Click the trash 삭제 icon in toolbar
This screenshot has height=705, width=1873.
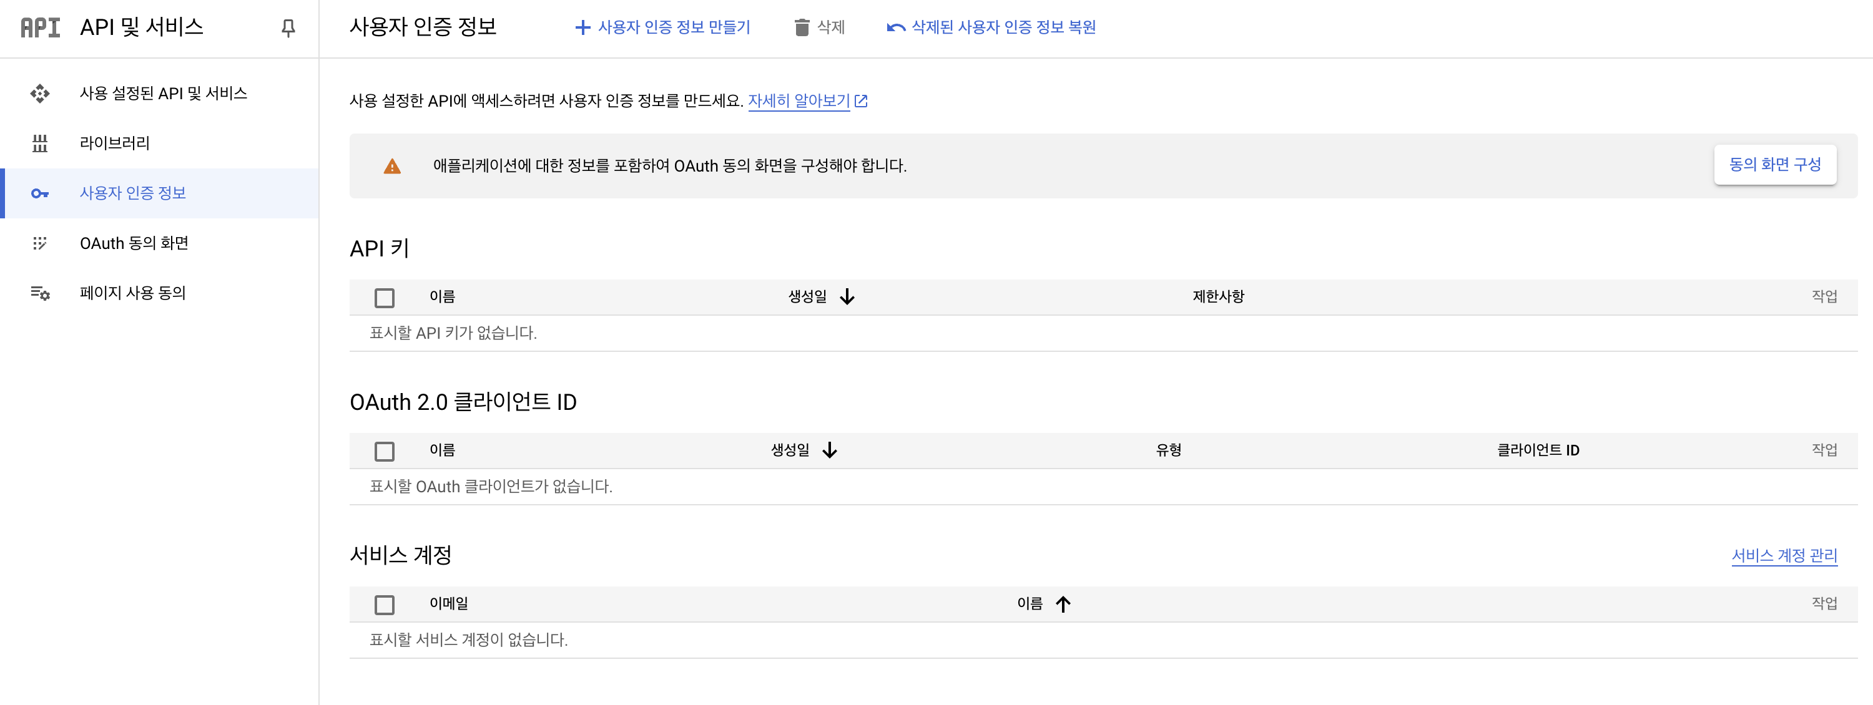point(801,27)
